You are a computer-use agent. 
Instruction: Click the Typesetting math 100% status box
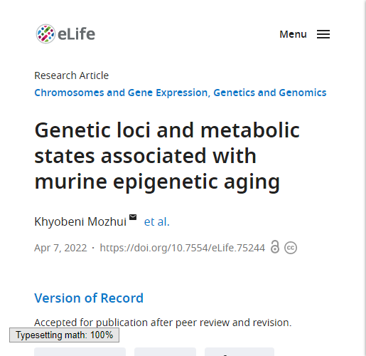tap(64, 335)
